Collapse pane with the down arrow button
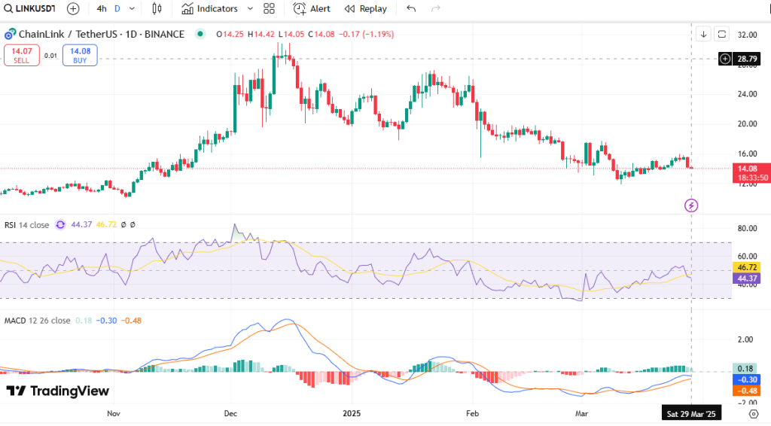This screenshot has width=771, height=426. (x=704, y=34)
